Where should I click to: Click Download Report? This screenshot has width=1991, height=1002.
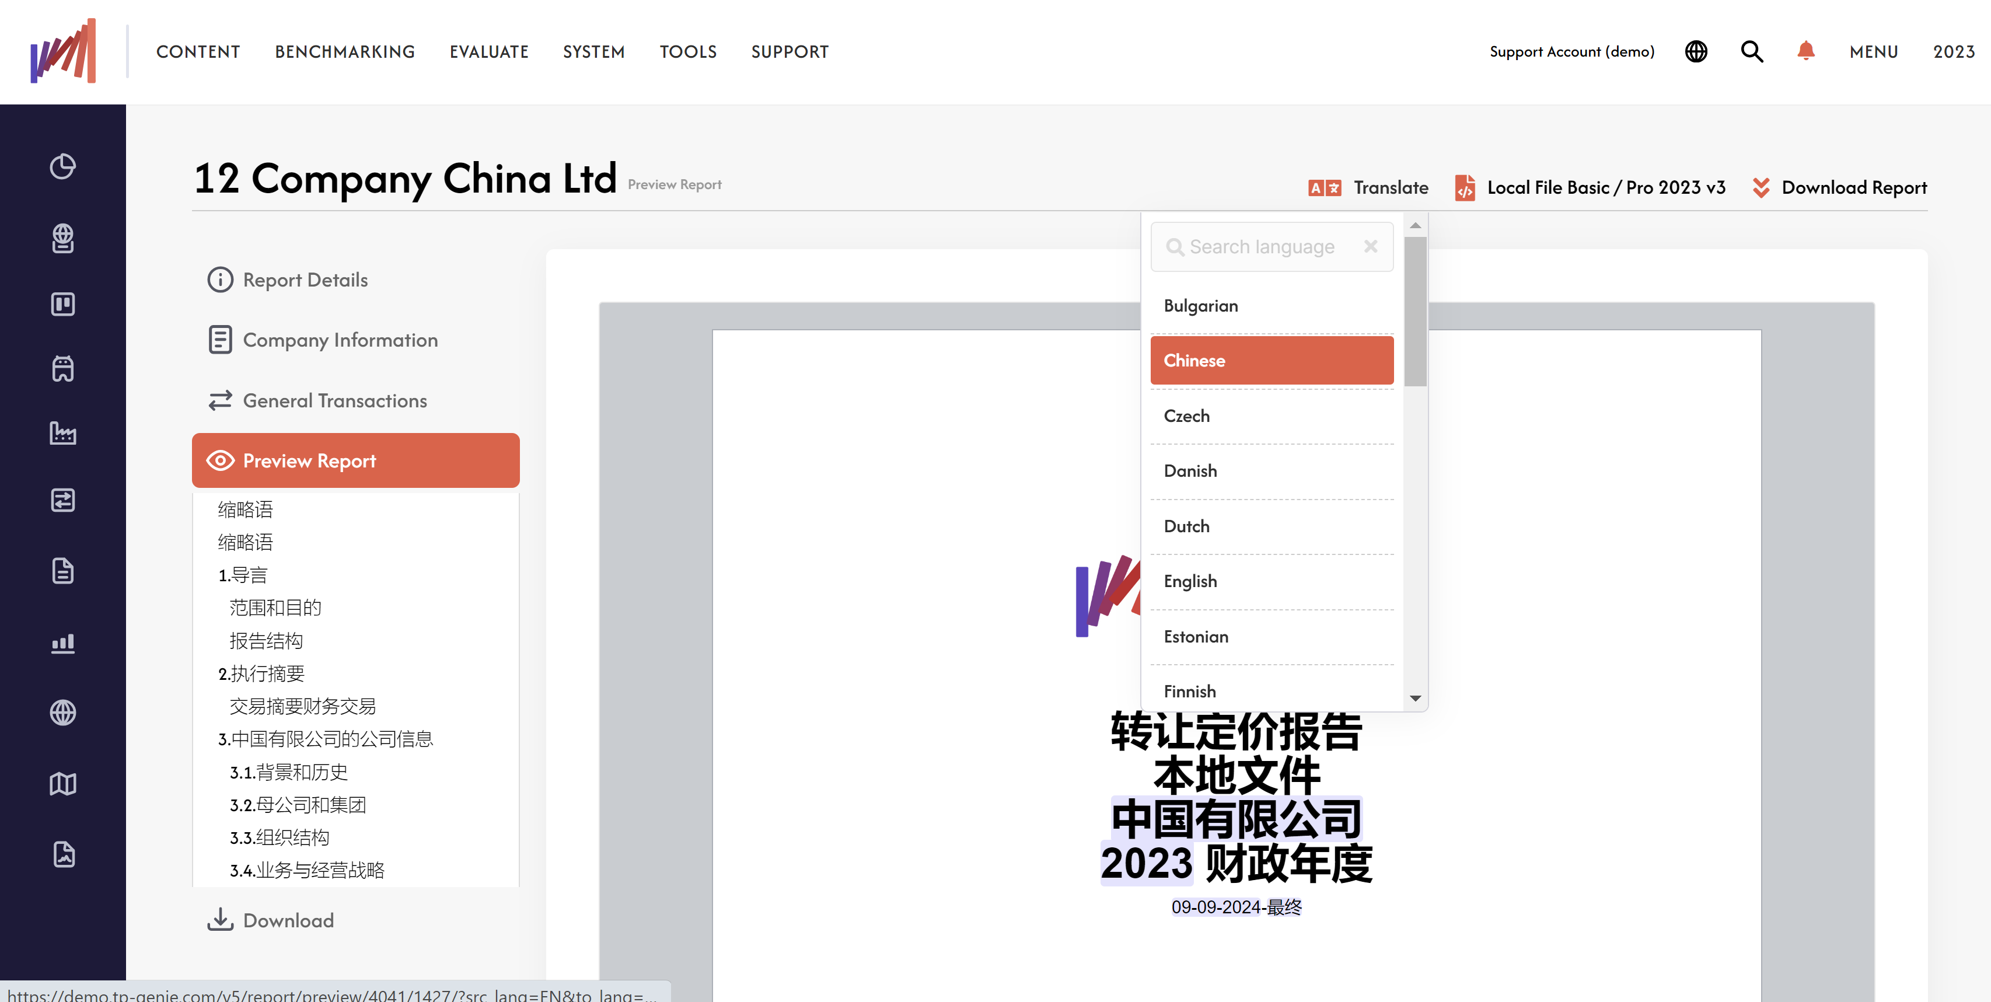click(1839, 188)
